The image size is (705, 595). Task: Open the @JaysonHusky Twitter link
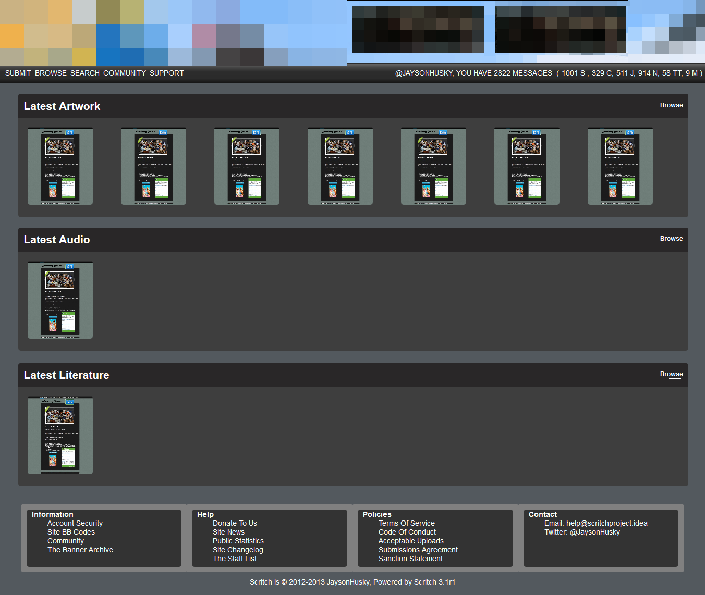tap(594, 532)
